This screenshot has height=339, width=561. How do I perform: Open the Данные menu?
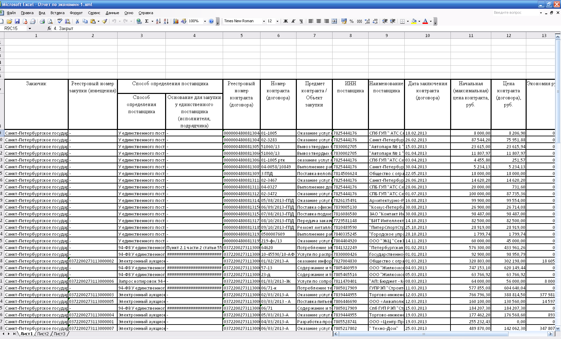point(112,13)
